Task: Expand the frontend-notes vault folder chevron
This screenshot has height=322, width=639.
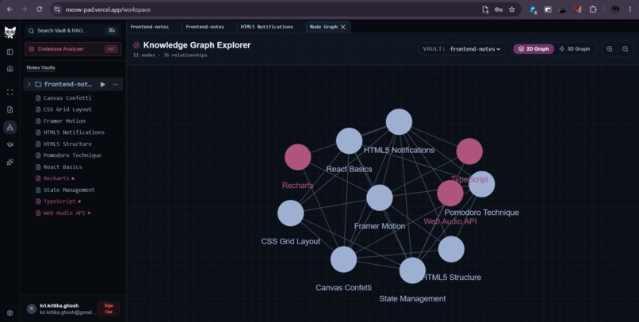Action: pyautogui.click(x=29, y=84)
